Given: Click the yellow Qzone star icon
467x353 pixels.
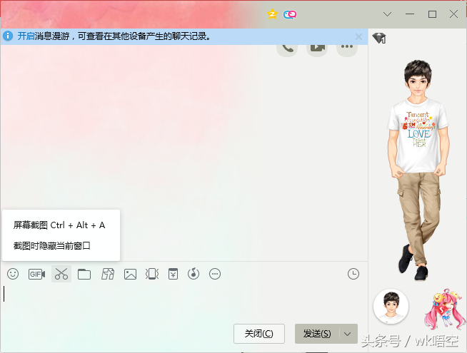Looking at the screenshot, I should [272, 14].
